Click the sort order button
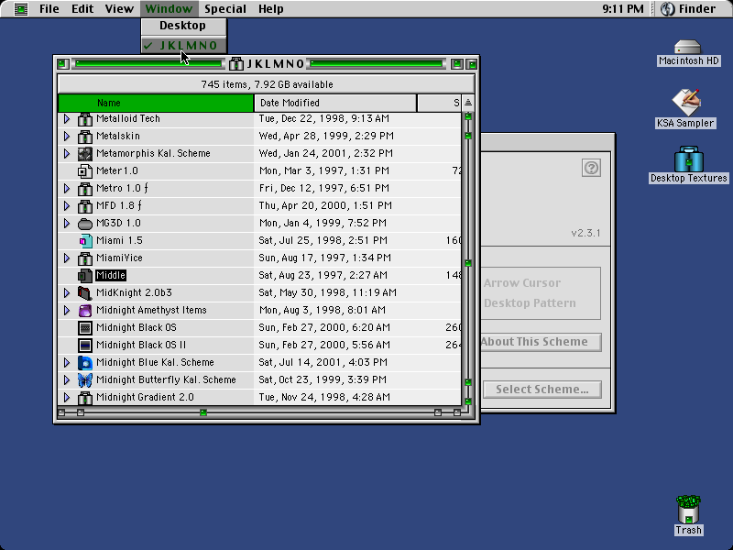Image resolution: width=733 pixels, height=550 pixels. point(468,103)
